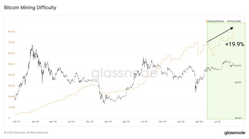Image resolution: width=249 pixels, height=139 pixels.
Task: Click the black trend arrow head
Action: [x=232, y=29]
